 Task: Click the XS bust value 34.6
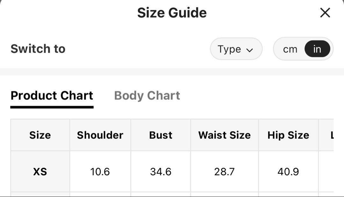161,171
